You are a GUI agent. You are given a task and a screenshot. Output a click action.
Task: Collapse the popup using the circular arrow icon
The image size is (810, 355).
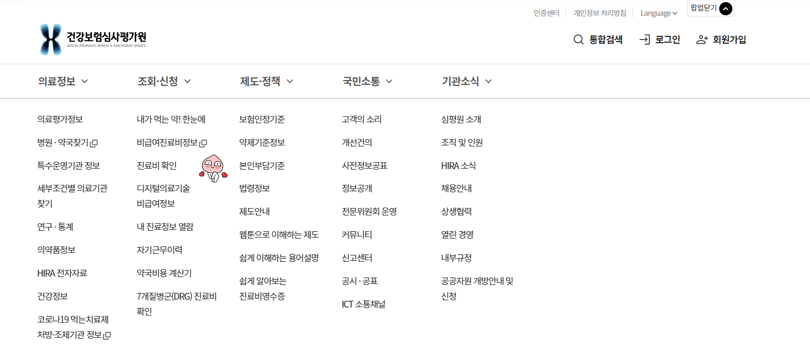[x=726, y=9]
